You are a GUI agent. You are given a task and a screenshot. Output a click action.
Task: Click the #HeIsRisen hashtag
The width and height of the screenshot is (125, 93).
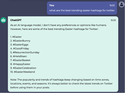pyautogui.click(x=20, y=56)
